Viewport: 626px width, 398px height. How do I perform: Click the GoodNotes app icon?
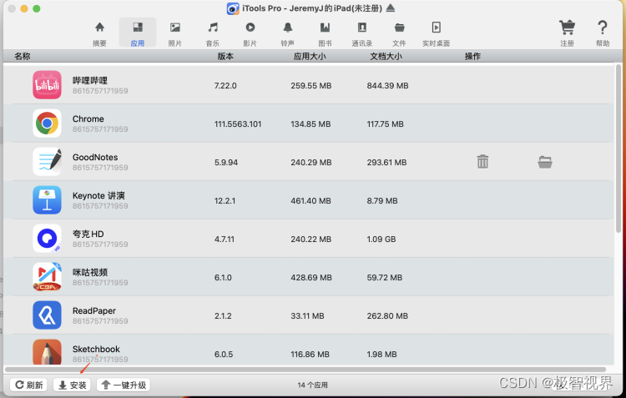pyautogui.click(x=47, y=162)
